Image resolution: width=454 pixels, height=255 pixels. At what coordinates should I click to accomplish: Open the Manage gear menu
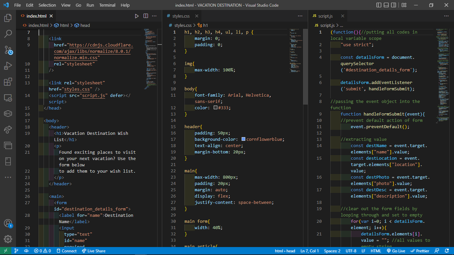(x=8, y=239)
